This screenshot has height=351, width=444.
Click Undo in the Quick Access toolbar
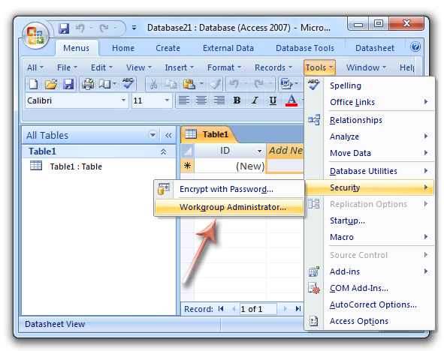[x=80, y=28]
